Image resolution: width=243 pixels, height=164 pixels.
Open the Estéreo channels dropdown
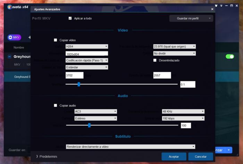pyautogui.click(x=95, y=118)
